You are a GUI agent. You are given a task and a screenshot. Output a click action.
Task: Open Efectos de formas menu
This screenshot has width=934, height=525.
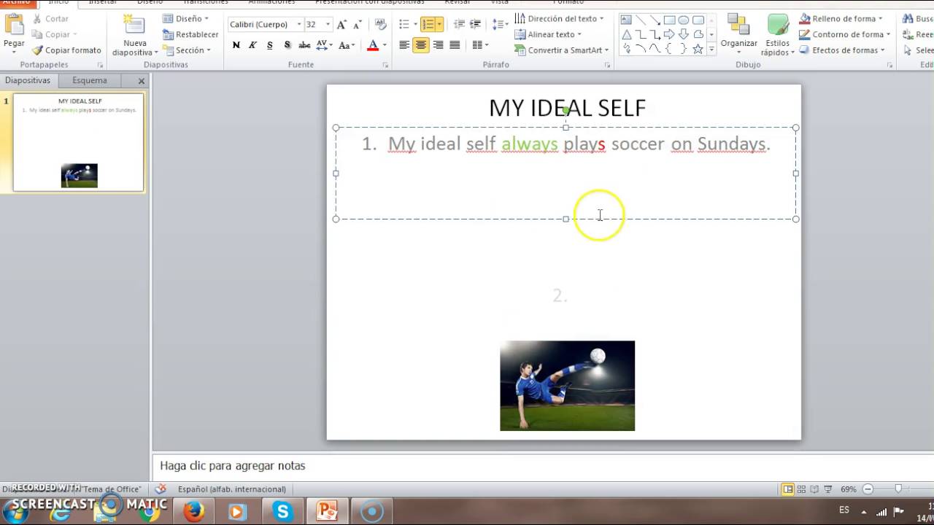(x=842, y=50)
